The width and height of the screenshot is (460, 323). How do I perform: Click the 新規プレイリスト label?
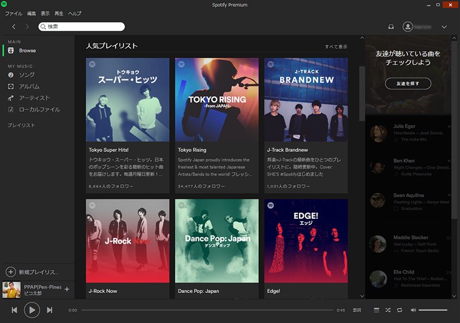coord(39,272)
